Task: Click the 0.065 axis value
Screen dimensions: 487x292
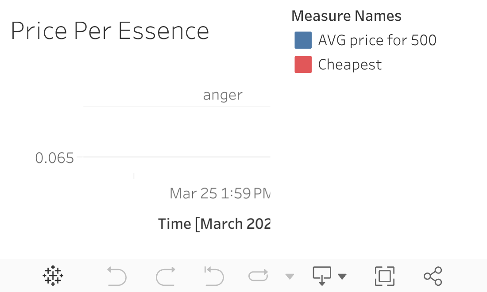Action: [54, 158]
